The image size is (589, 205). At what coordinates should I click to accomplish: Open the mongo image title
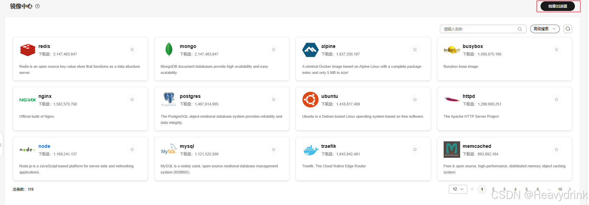coord(188,46)
